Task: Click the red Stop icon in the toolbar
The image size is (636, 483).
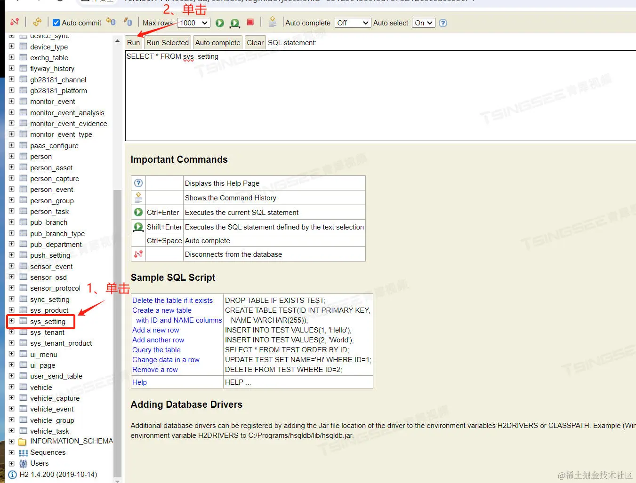Action: pyautogui.click(x=250, y=22)
